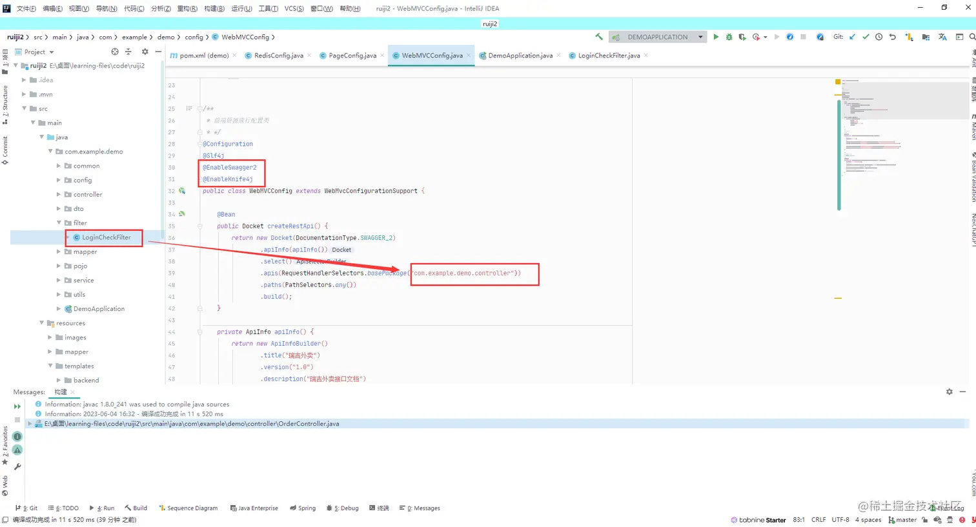Open the Java Enterprise tool window
This screenshot has width=976, height=527.
254,508
